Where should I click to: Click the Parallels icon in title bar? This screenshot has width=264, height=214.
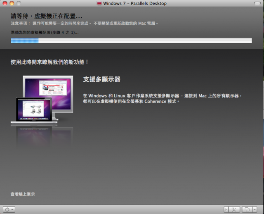pos(99,3)
